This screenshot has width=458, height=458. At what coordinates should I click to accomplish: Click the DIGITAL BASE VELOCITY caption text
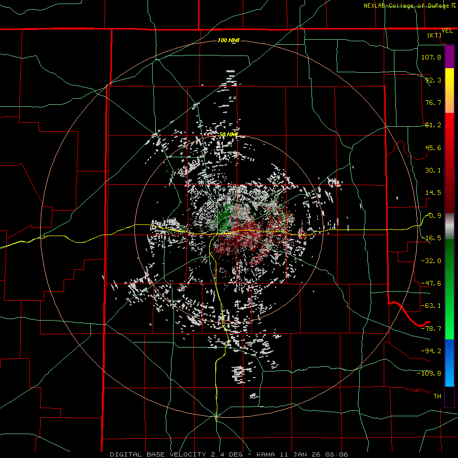(x=158, y=454)
